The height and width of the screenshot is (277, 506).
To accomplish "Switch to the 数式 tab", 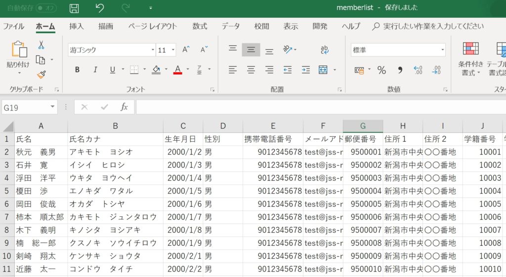I will pyautogui.click(x=200, y=26).
